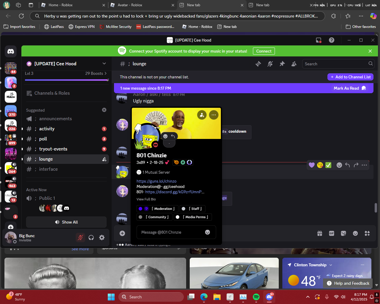The width and height of the screenshot is (380, 304).
Task: Toggle lounge channel notification mute bell
Action: click(x=270, y=64)
